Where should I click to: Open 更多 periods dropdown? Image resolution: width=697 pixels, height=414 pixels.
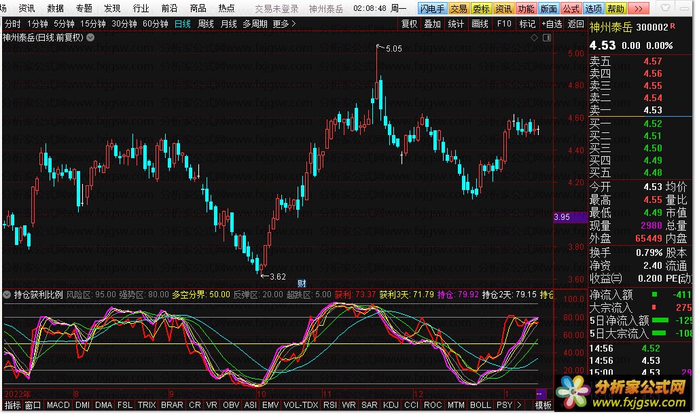tap(283, 24)
